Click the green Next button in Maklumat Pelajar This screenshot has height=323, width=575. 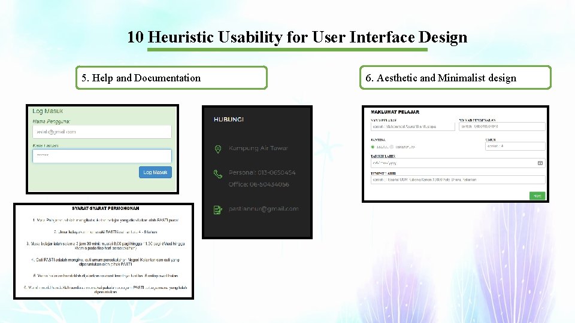(537, 196)
